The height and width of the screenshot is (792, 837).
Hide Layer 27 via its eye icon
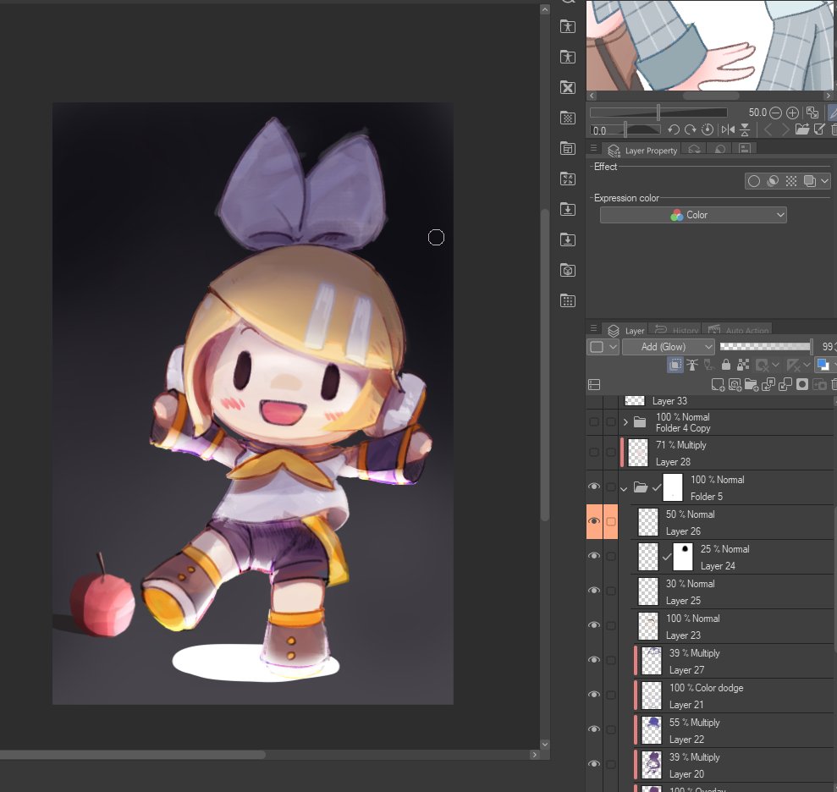[x=594, y=660]
